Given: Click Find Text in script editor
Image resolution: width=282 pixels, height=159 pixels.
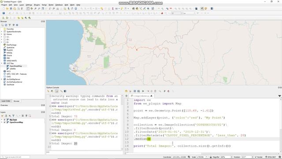Looking at the screenshot, I should coord(160,91).
